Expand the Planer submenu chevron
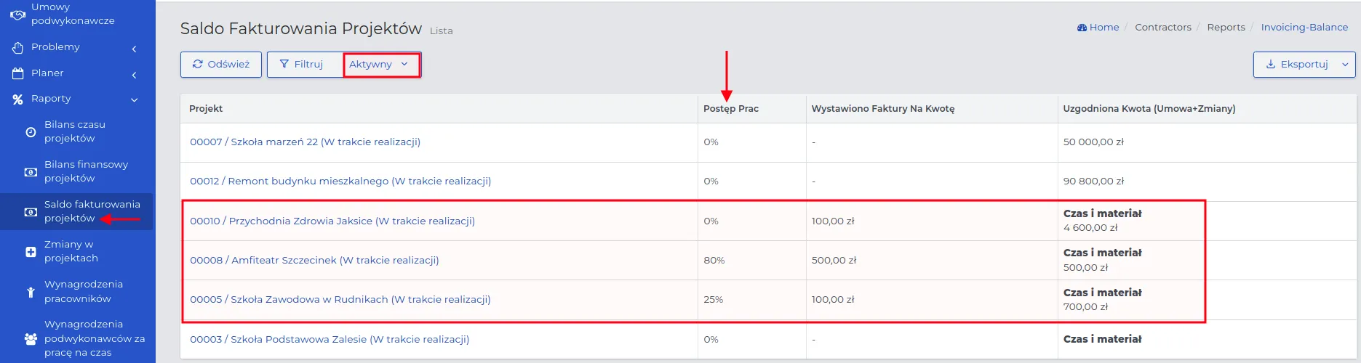Image resolution: width=1361 pixels, height=363 pixels. [x=135, y=75]
